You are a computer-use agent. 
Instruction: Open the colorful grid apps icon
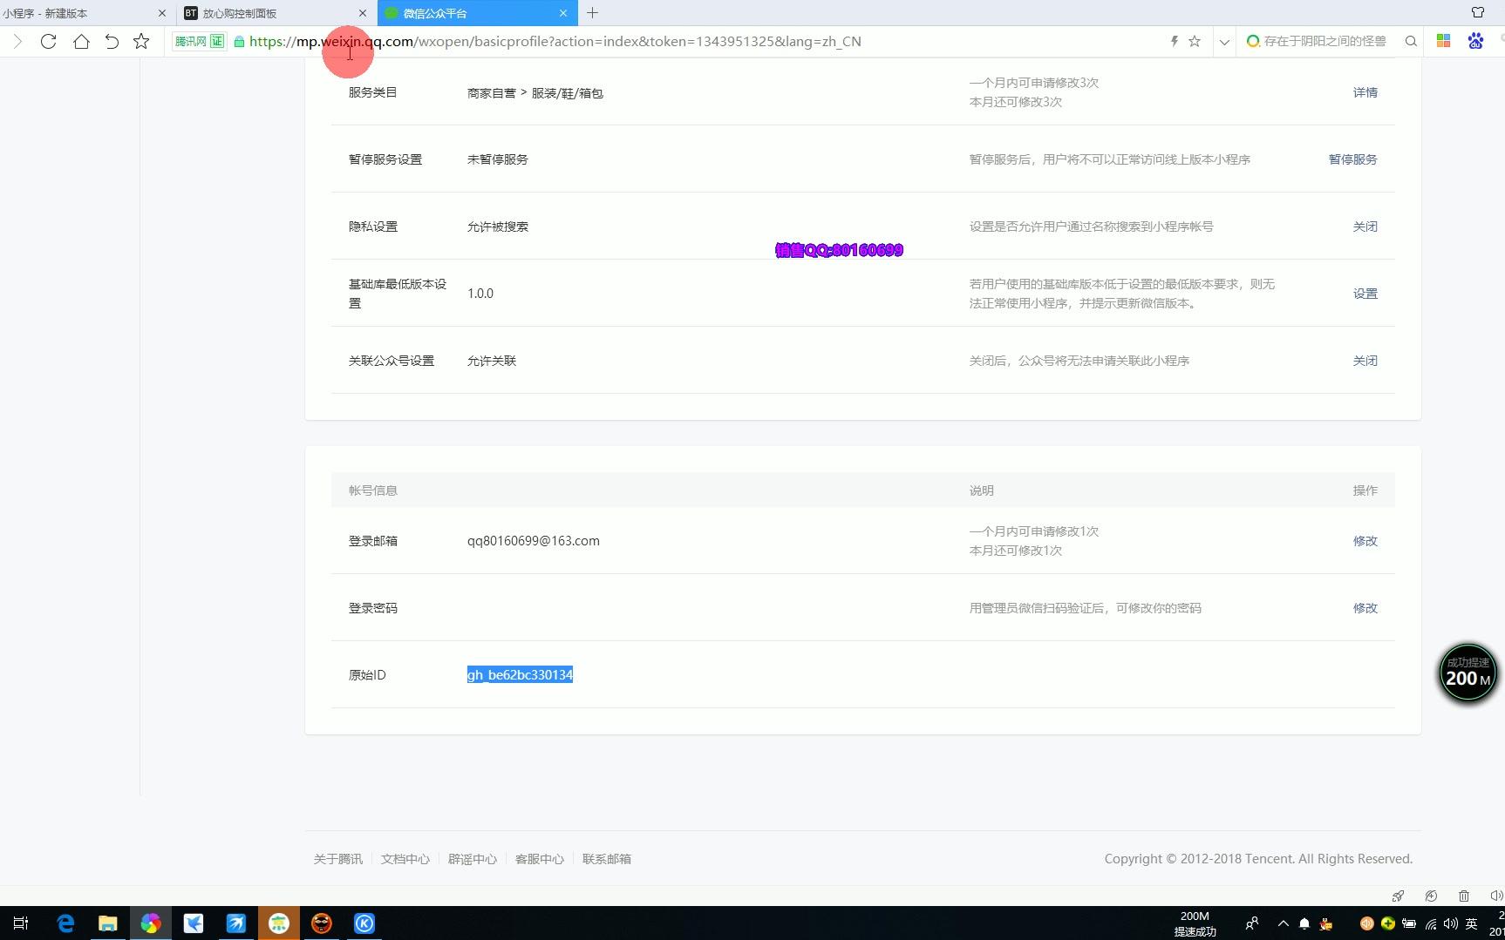pos(1444,41)
